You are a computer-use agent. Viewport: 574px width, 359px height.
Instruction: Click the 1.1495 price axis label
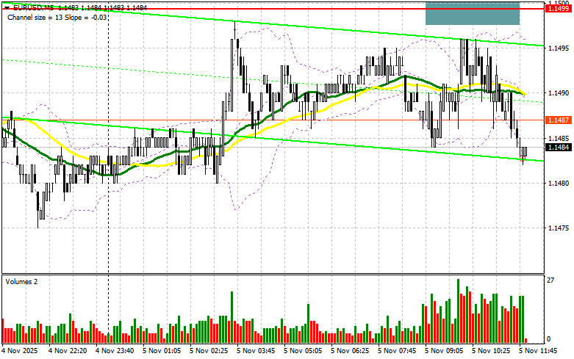coord(555,48)
